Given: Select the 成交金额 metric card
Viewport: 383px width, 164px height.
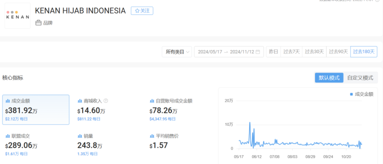Looking at the screenshot, I should 36,110.
